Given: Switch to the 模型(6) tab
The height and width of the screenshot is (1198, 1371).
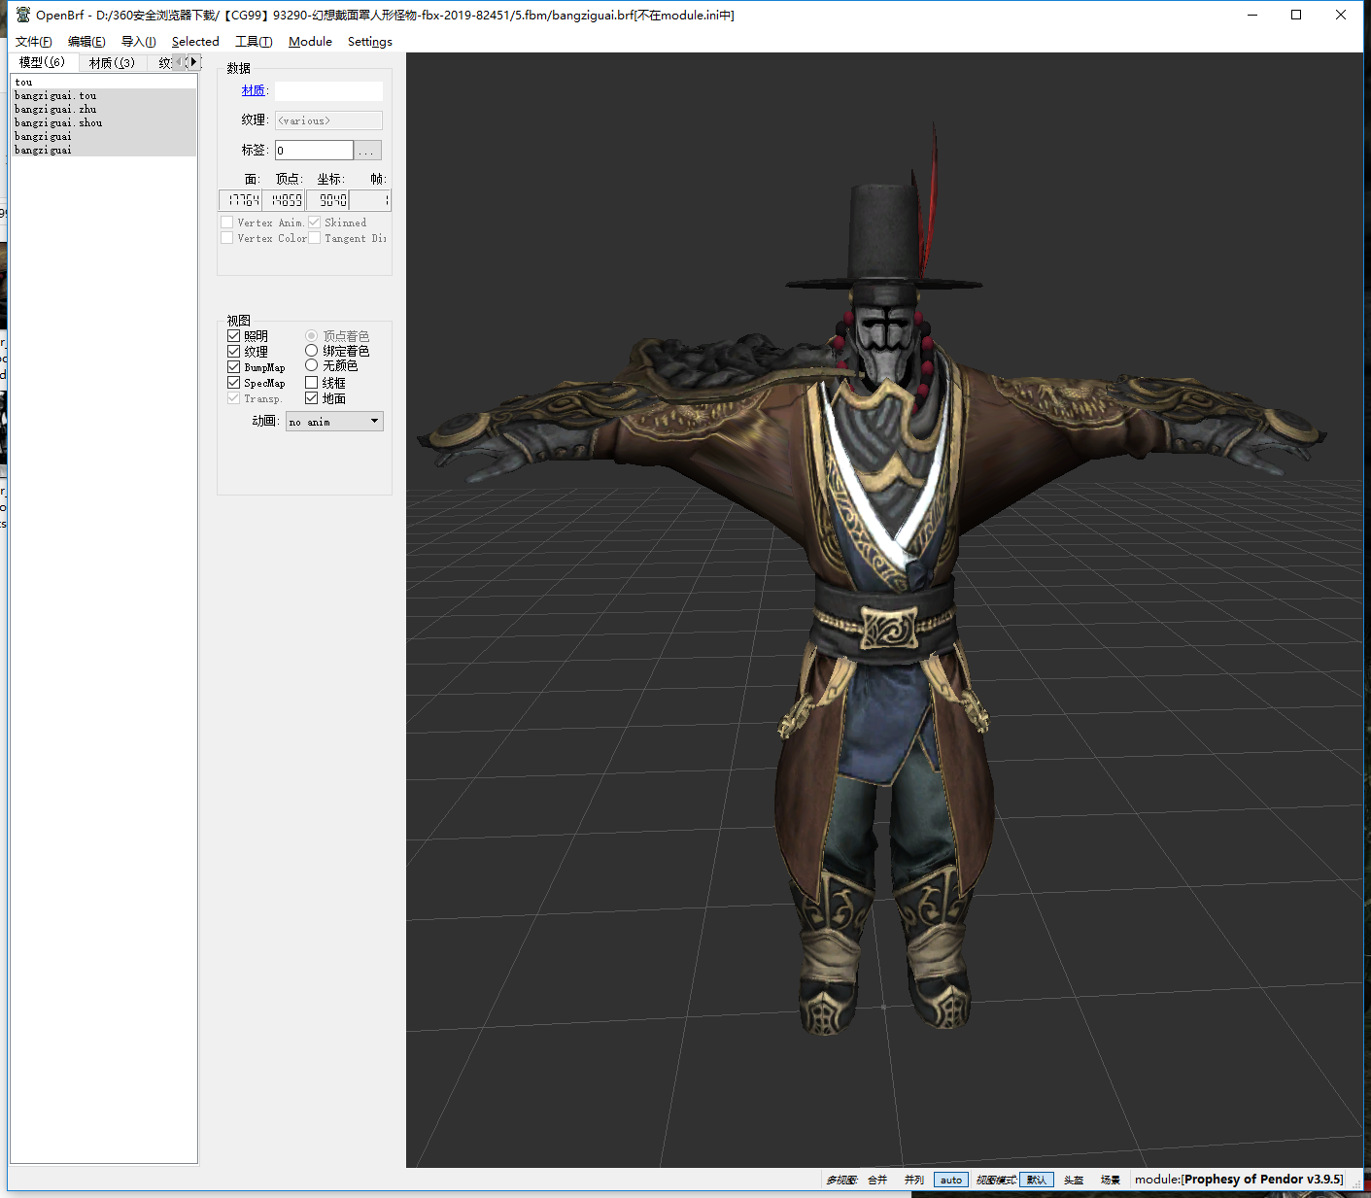Looking at the screenshot, I should click(42, 62).
